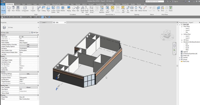
Task: Select the Stair tool
Action: (78, 9)
